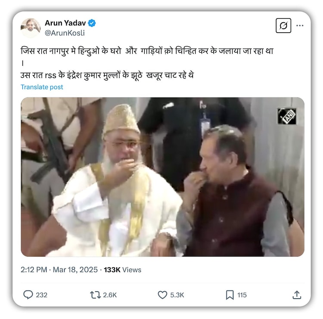
Task: Open the three-dot More options menu
Action: coord(300,26)
